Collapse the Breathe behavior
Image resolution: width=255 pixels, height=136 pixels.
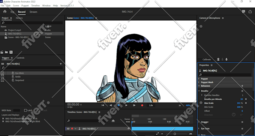pyautogui.click(x=199, y=91)
